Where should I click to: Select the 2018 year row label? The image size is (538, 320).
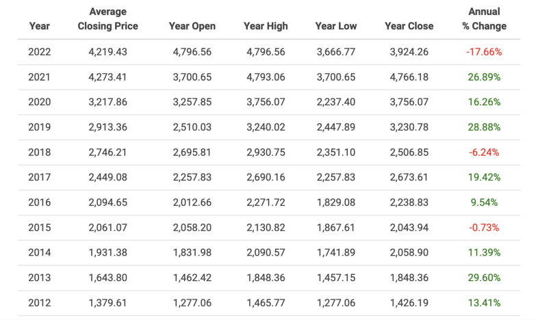[x=40, y=152]
